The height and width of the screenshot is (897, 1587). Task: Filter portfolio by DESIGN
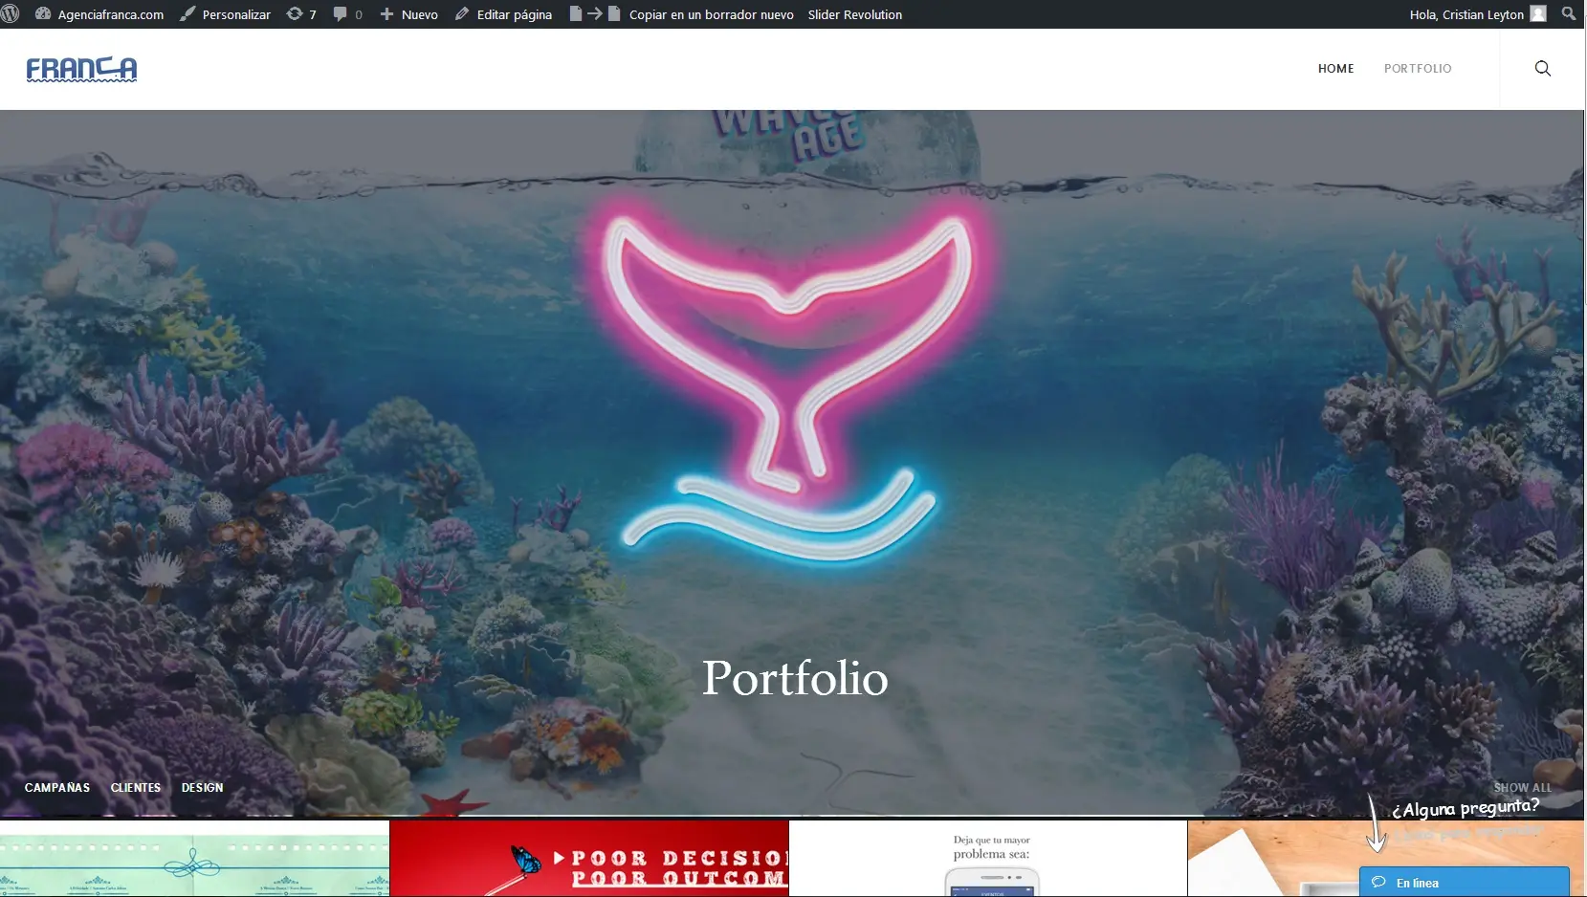tap(202, 788)
